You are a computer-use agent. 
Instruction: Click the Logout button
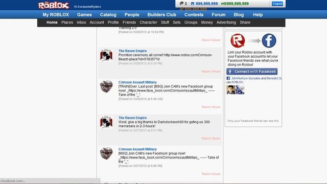[277, 4]
